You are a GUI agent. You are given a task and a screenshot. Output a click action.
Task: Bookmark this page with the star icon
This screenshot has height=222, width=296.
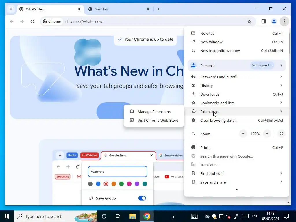tap(249, 21)
